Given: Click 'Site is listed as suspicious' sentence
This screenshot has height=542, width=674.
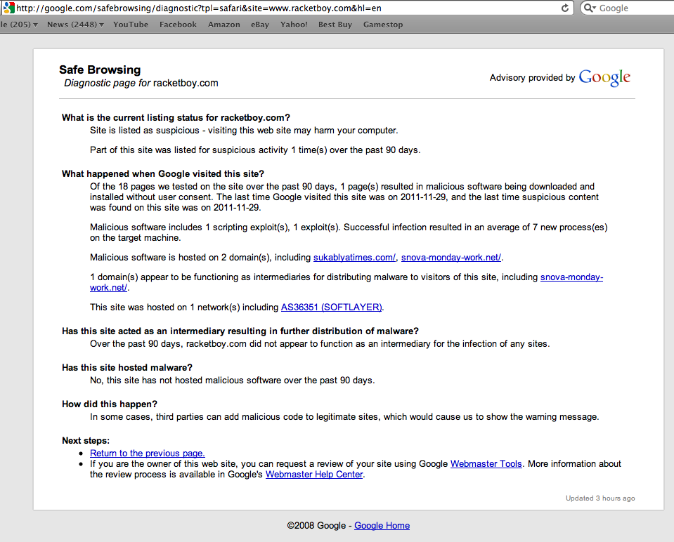Looking at the screenshot, I should (x=244, y=130).
